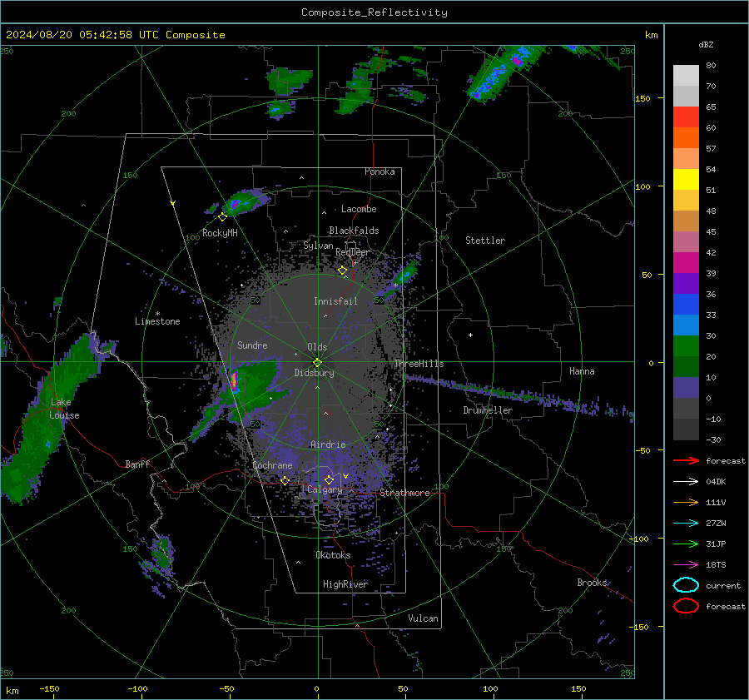This screenshot has height=700, width=749.
Task: Click the Sylvan town label
Action: click(x=318, y=246)
